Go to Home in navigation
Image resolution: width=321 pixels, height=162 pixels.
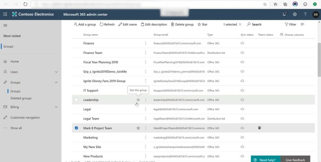click(x=14, y=61)
